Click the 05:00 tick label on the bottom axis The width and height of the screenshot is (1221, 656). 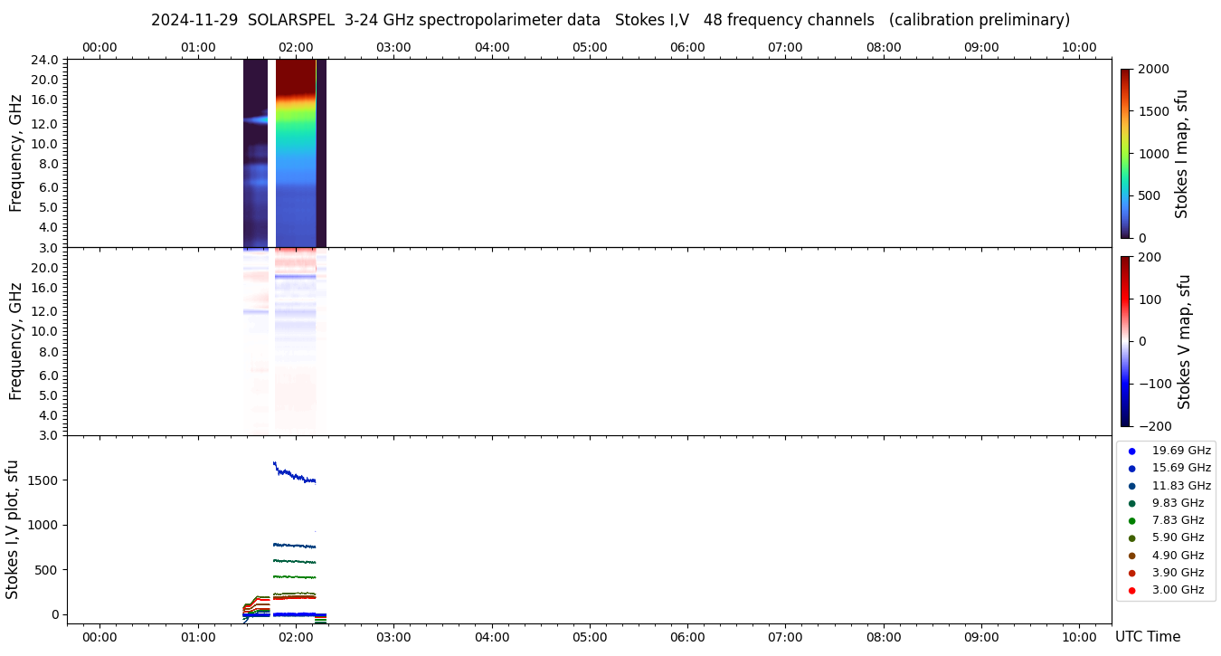coord(590,637)
